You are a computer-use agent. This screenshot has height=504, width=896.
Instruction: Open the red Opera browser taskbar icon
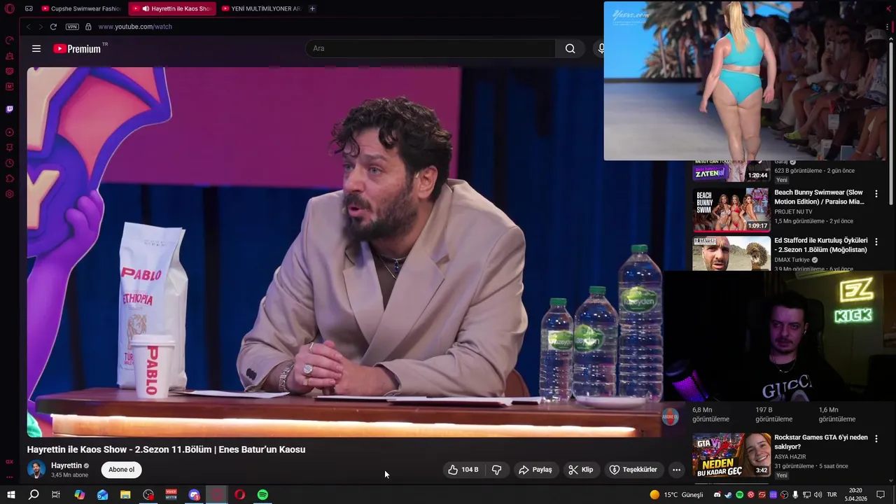click(239, 495)
